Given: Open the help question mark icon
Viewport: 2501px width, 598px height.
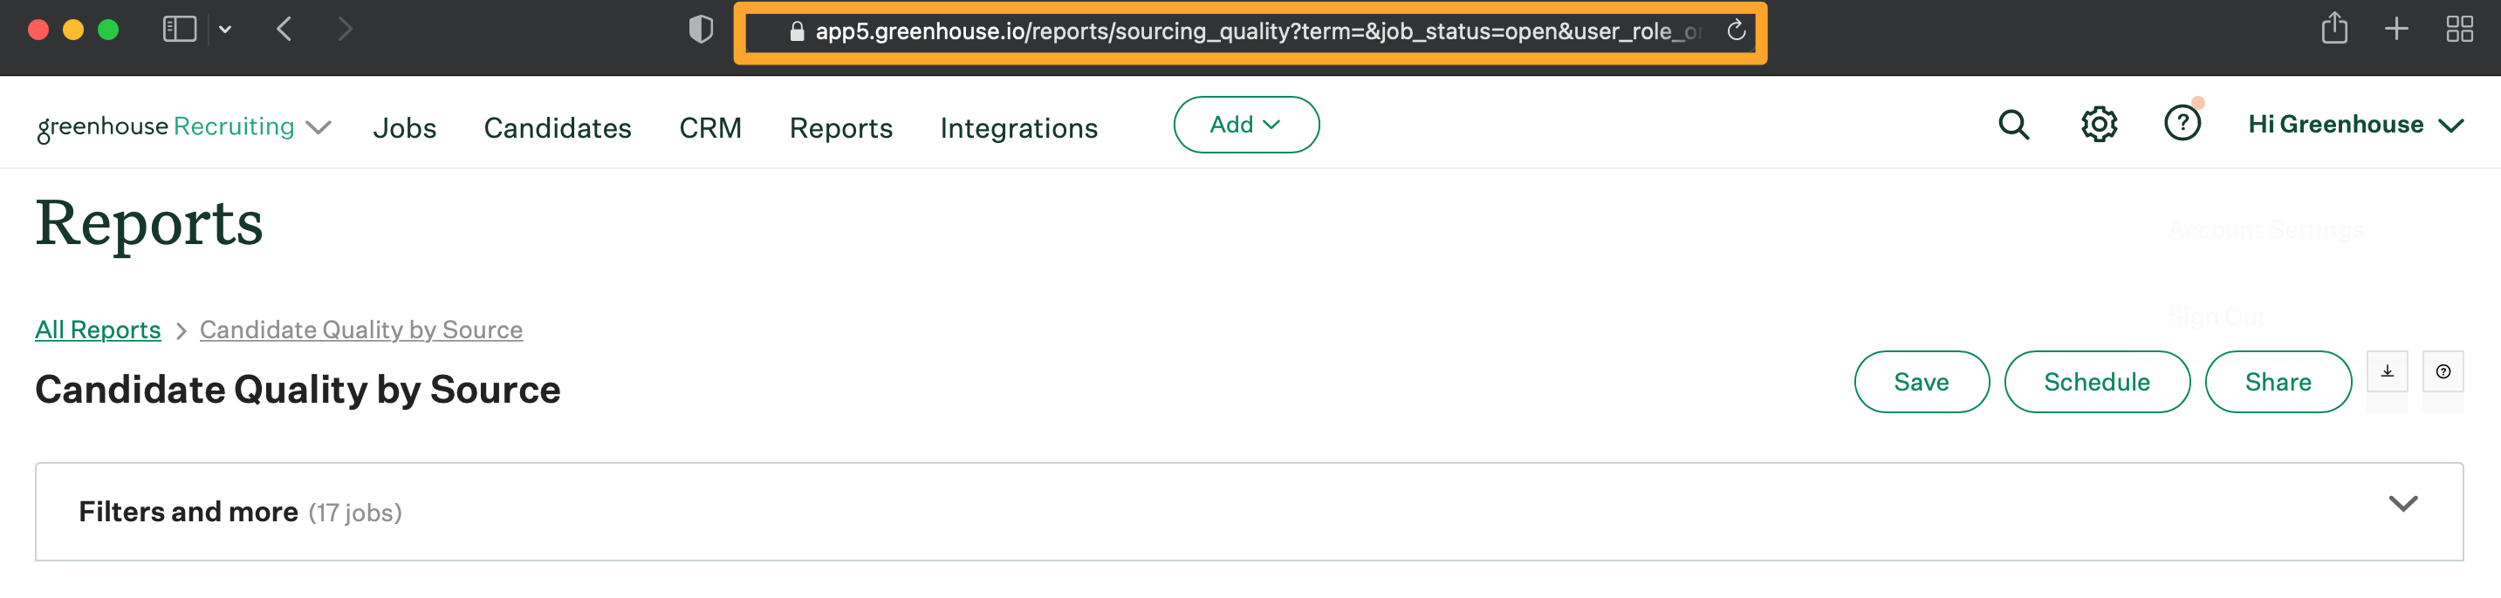Looking at the screenshot, I should (2182, 125).
